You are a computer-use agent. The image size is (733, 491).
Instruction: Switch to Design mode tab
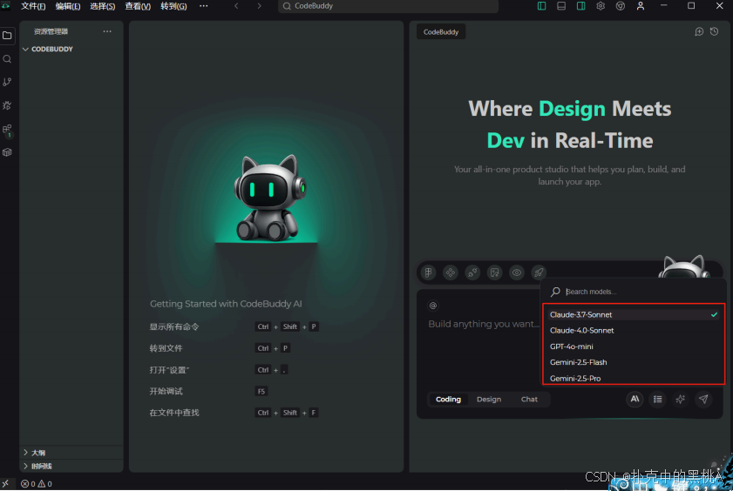pos(489,399)
